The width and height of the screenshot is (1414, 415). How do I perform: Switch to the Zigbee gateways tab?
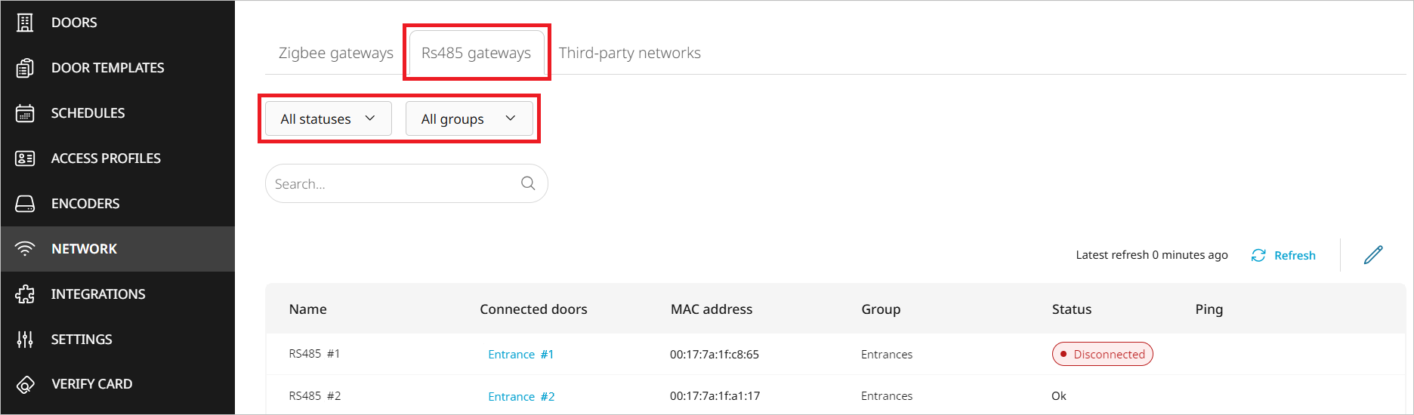pyautogui.click(x=336, y=53)
